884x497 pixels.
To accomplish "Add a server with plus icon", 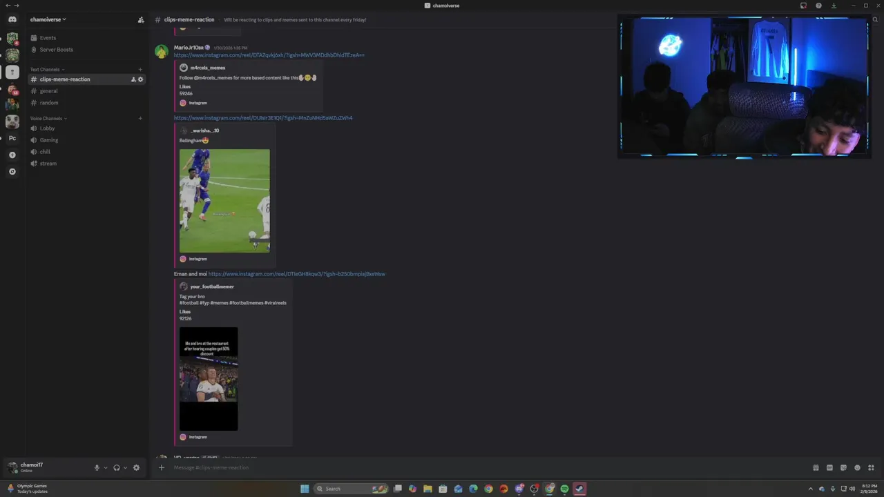I will pos(12,155).
